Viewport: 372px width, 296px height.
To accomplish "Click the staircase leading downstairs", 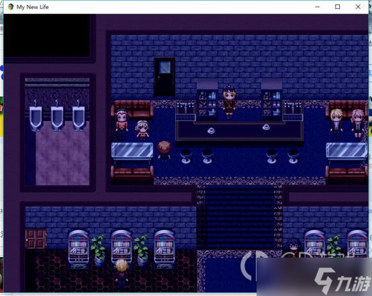I will click(x=239, y=217).
